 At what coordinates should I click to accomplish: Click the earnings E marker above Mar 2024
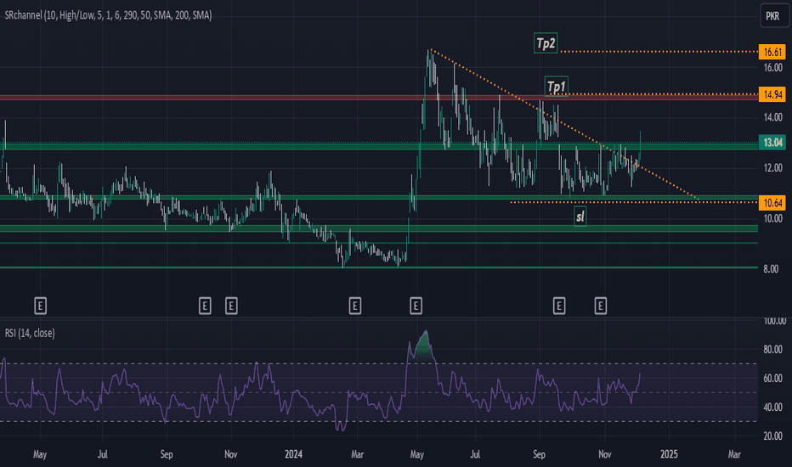click(355, 306)
